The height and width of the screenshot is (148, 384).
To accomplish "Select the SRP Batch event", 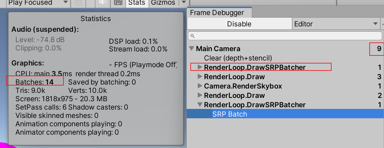I will click(229, 114).
